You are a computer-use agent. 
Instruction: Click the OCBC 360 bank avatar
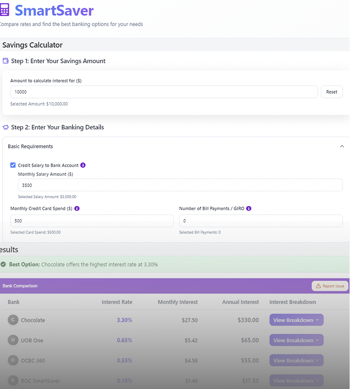tap(14, 360)
